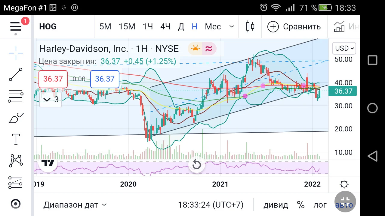Open the hamburger main menu
This screenshot has height=216, width=385.
point(16,27)
